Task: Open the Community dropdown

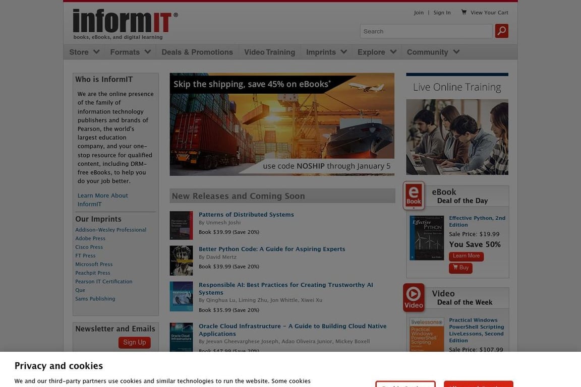Action: (x=433, y=52)
